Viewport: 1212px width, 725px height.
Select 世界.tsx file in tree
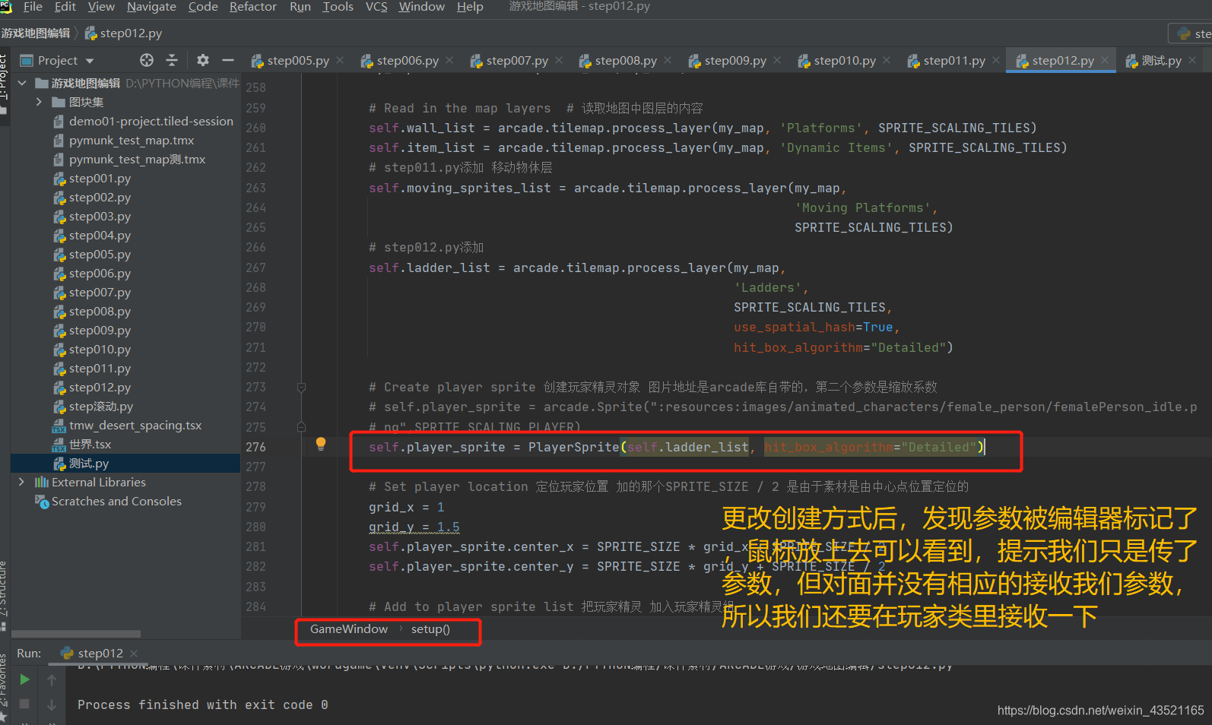point(90,445)
